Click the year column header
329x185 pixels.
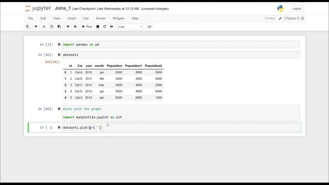tap(89, 66)
